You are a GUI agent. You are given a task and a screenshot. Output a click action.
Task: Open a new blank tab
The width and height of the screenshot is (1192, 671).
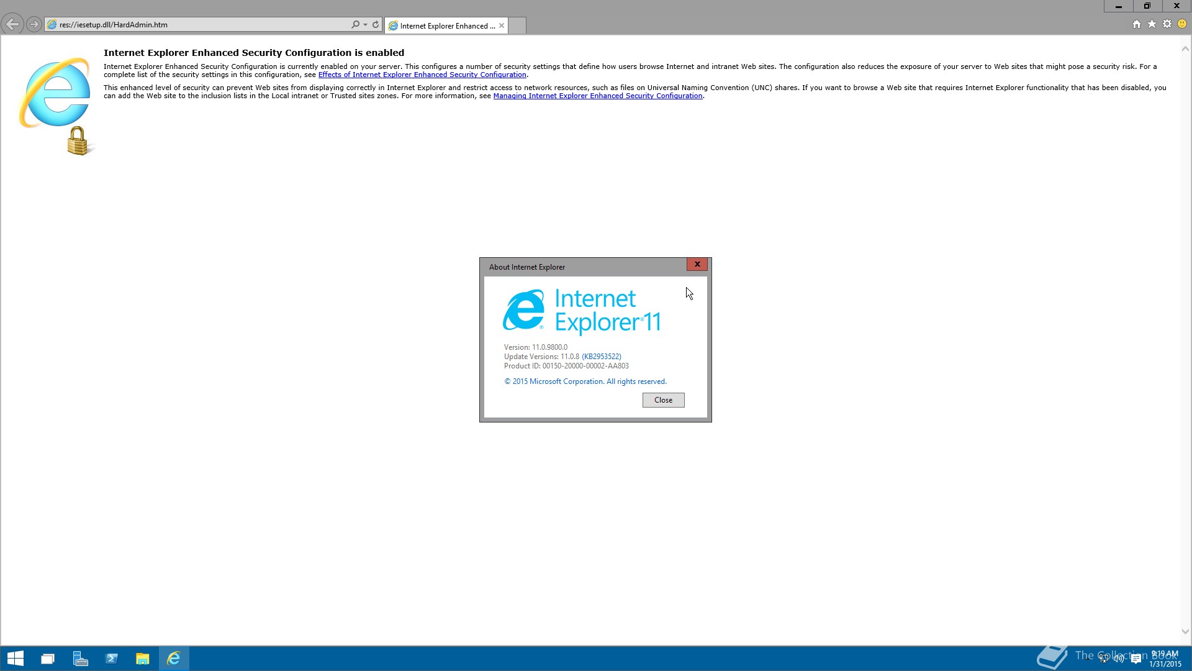(x=517, y=25)
